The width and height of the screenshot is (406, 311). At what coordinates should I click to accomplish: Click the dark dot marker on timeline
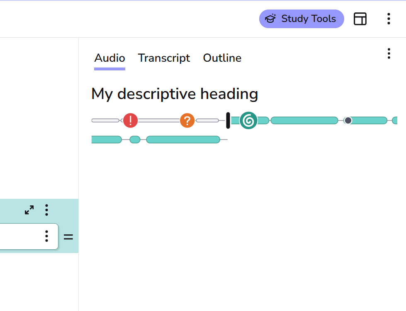[348, 121]
